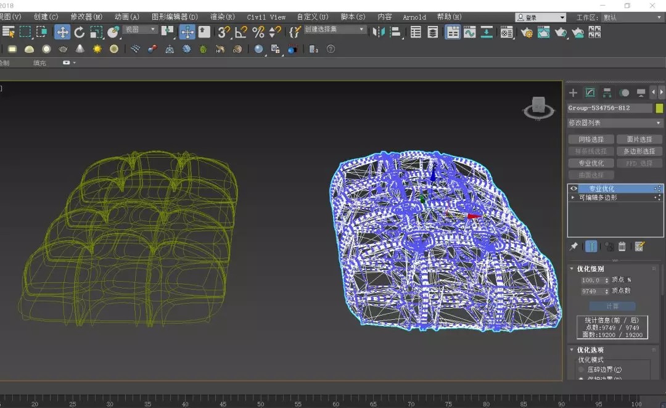The image size is (666, 408).
Task: Activate the Rotate tool
Action: (x=80, y=32)
